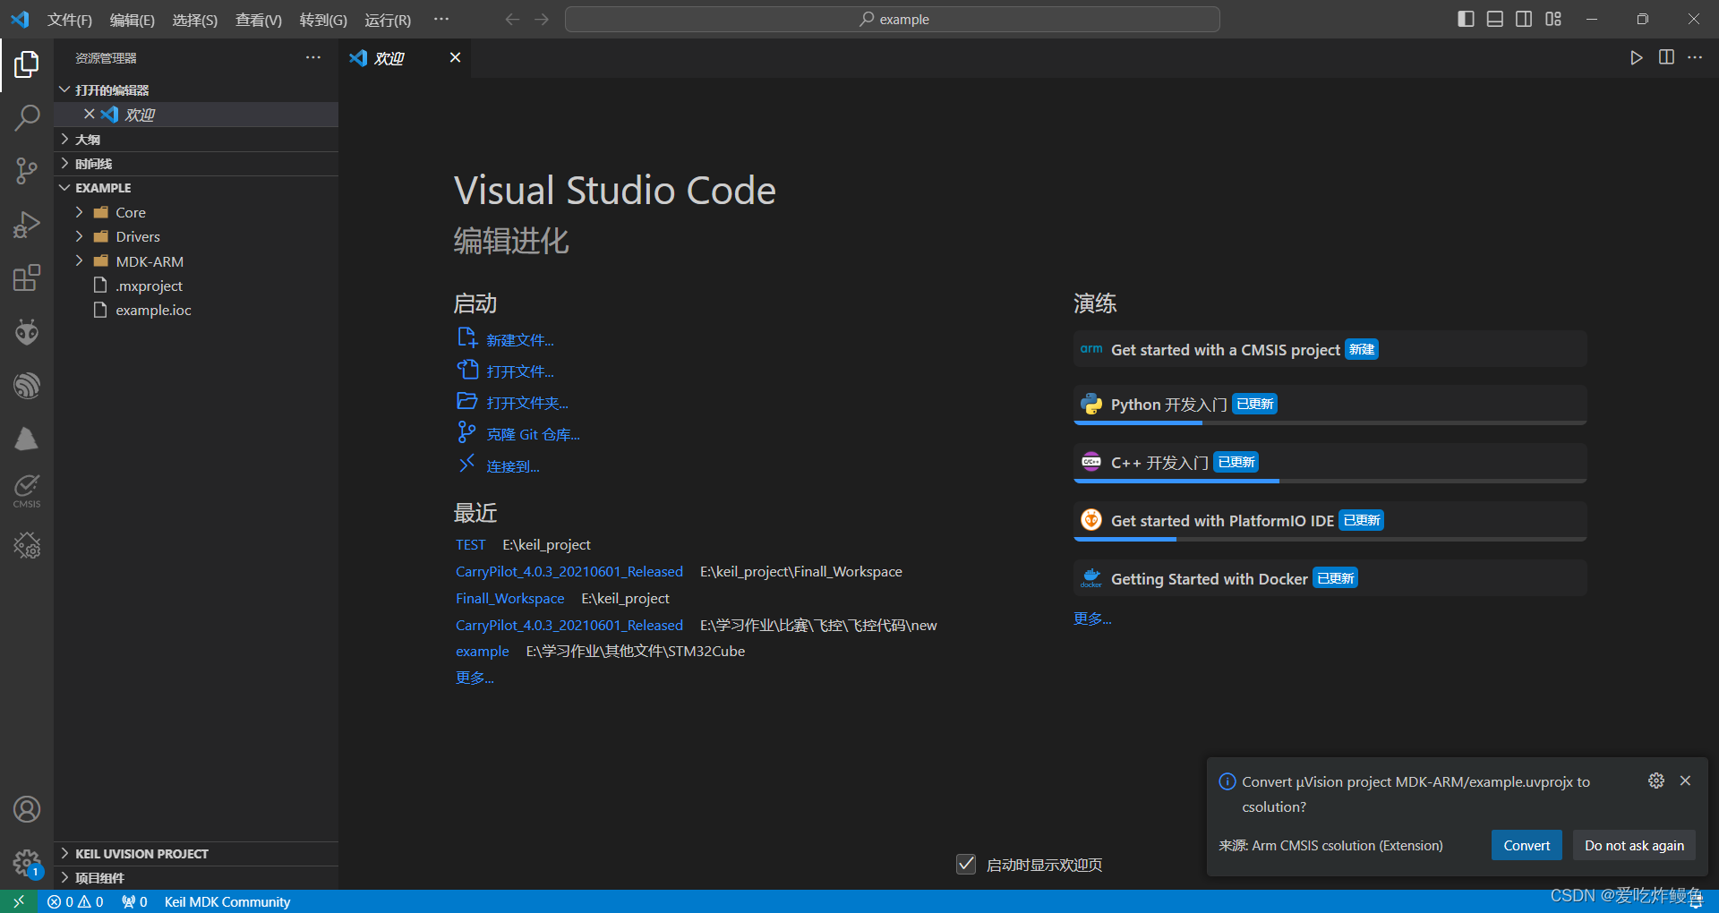Image resolution: width=1719 pixels, height=913 pixels.
Task: Open Python 开发入门 walkthrough
Action: coord(1330,405)
